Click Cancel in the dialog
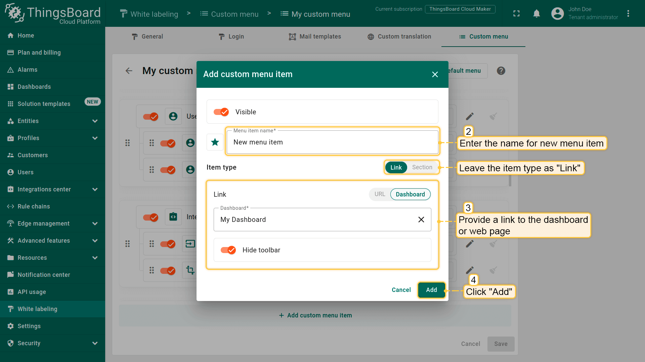Screen dimensions: 645x362 pyautogui.click(x=401, y=290)
